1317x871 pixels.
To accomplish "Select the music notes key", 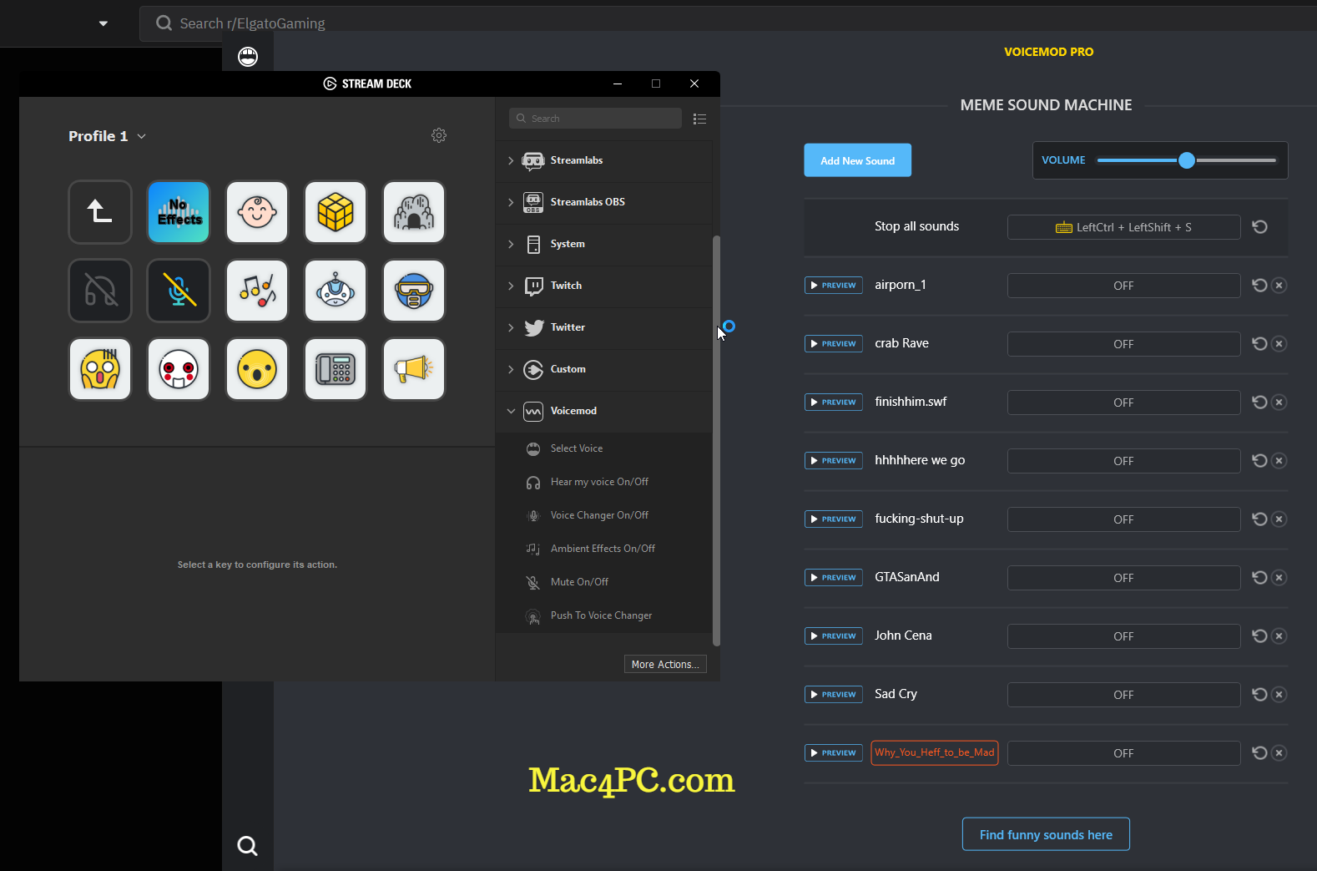I will coord(257,291).
